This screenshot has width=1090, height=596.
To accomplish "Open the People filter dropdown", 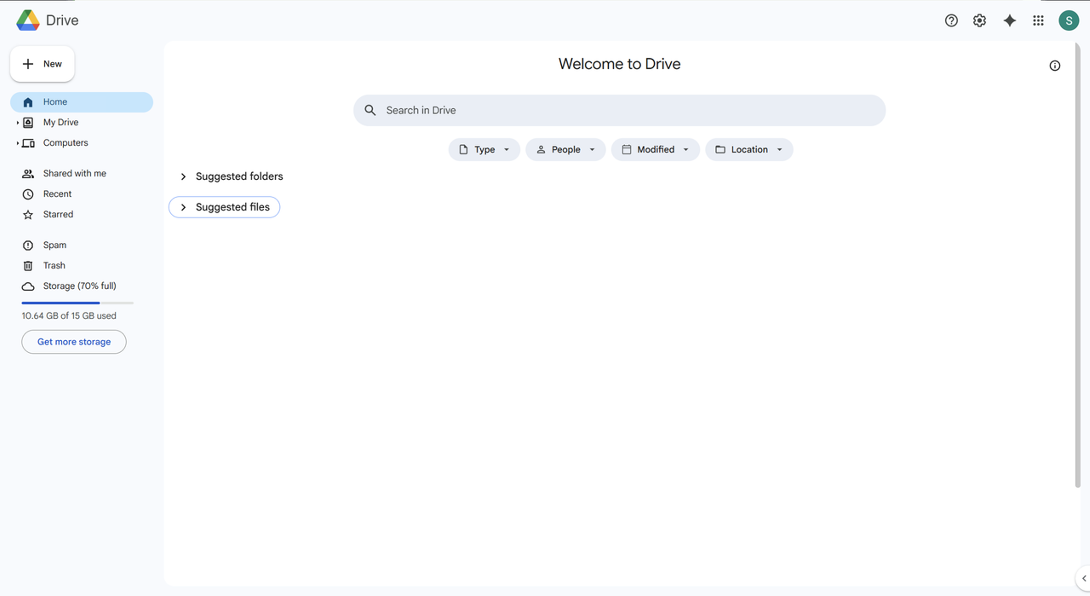I will (565, 150).
